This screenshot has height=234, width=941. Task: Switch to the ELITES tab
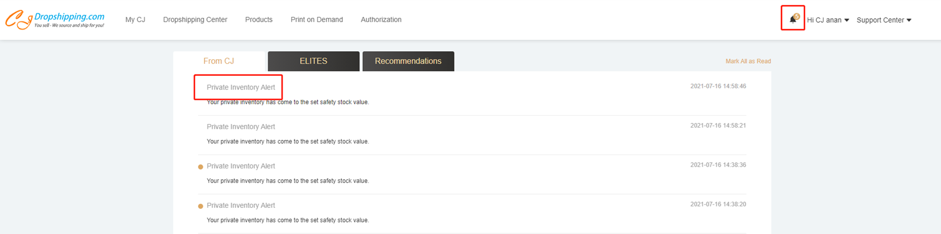(313, 61)
